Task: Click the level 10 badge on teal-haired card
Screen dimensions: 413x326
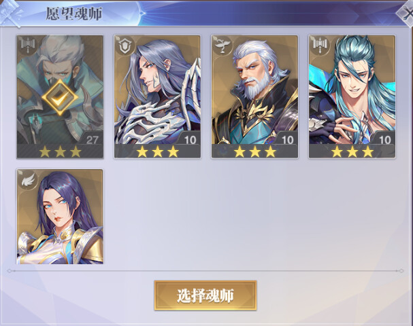Action: tap(384, 139)
